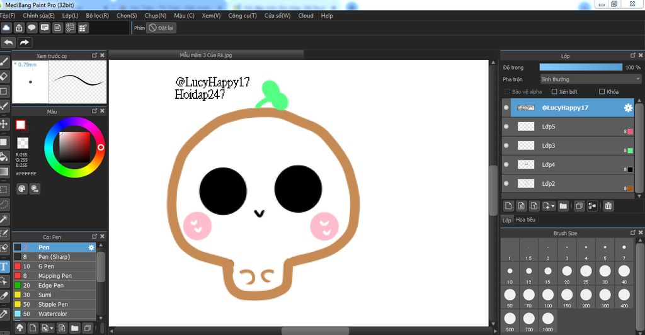Open settings gear of @LucyHappy17 layer
The width and height of the screenshot is (645, 335).
tap(628, 108)
